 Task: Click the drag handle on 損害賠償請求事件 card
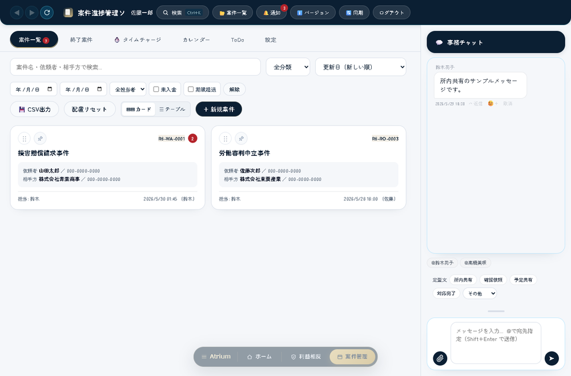pos(25,139)
